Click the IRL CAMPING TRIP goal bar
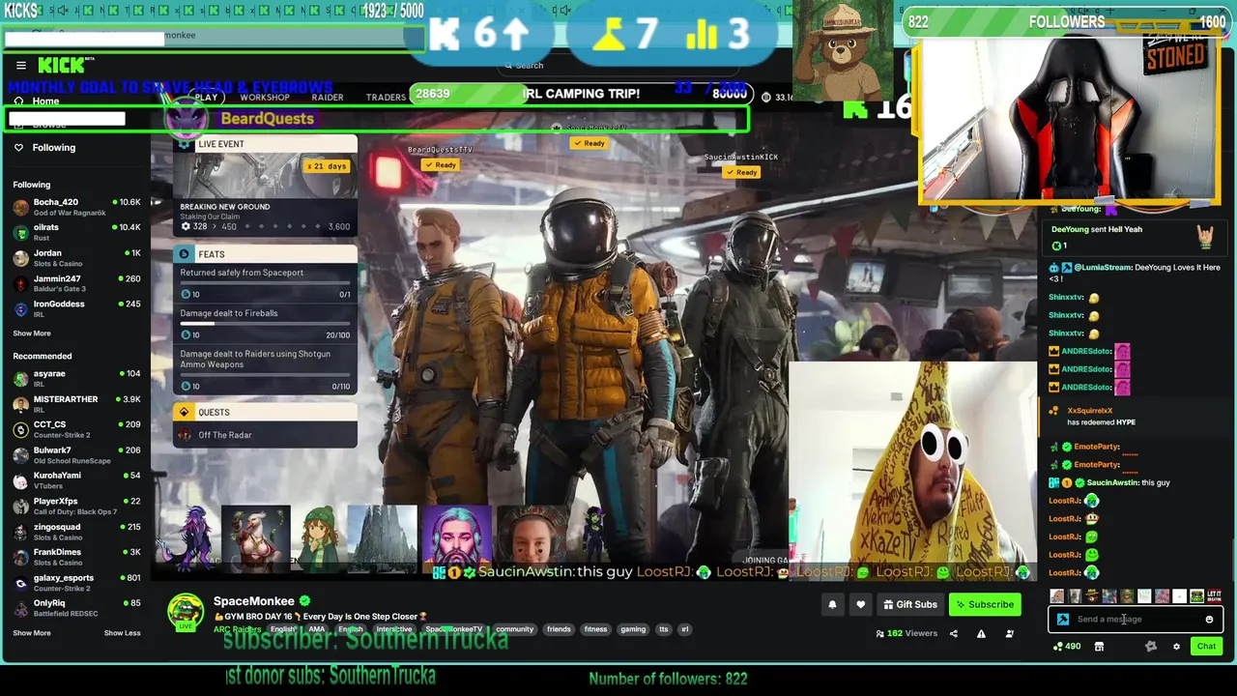The height and width of the screenshot is (696, 1237). tap(581, 94)
